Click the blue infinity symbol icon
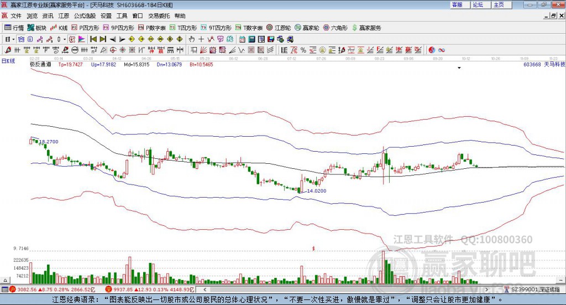Screen dimensions: 566x305 (x=442, y=50)
